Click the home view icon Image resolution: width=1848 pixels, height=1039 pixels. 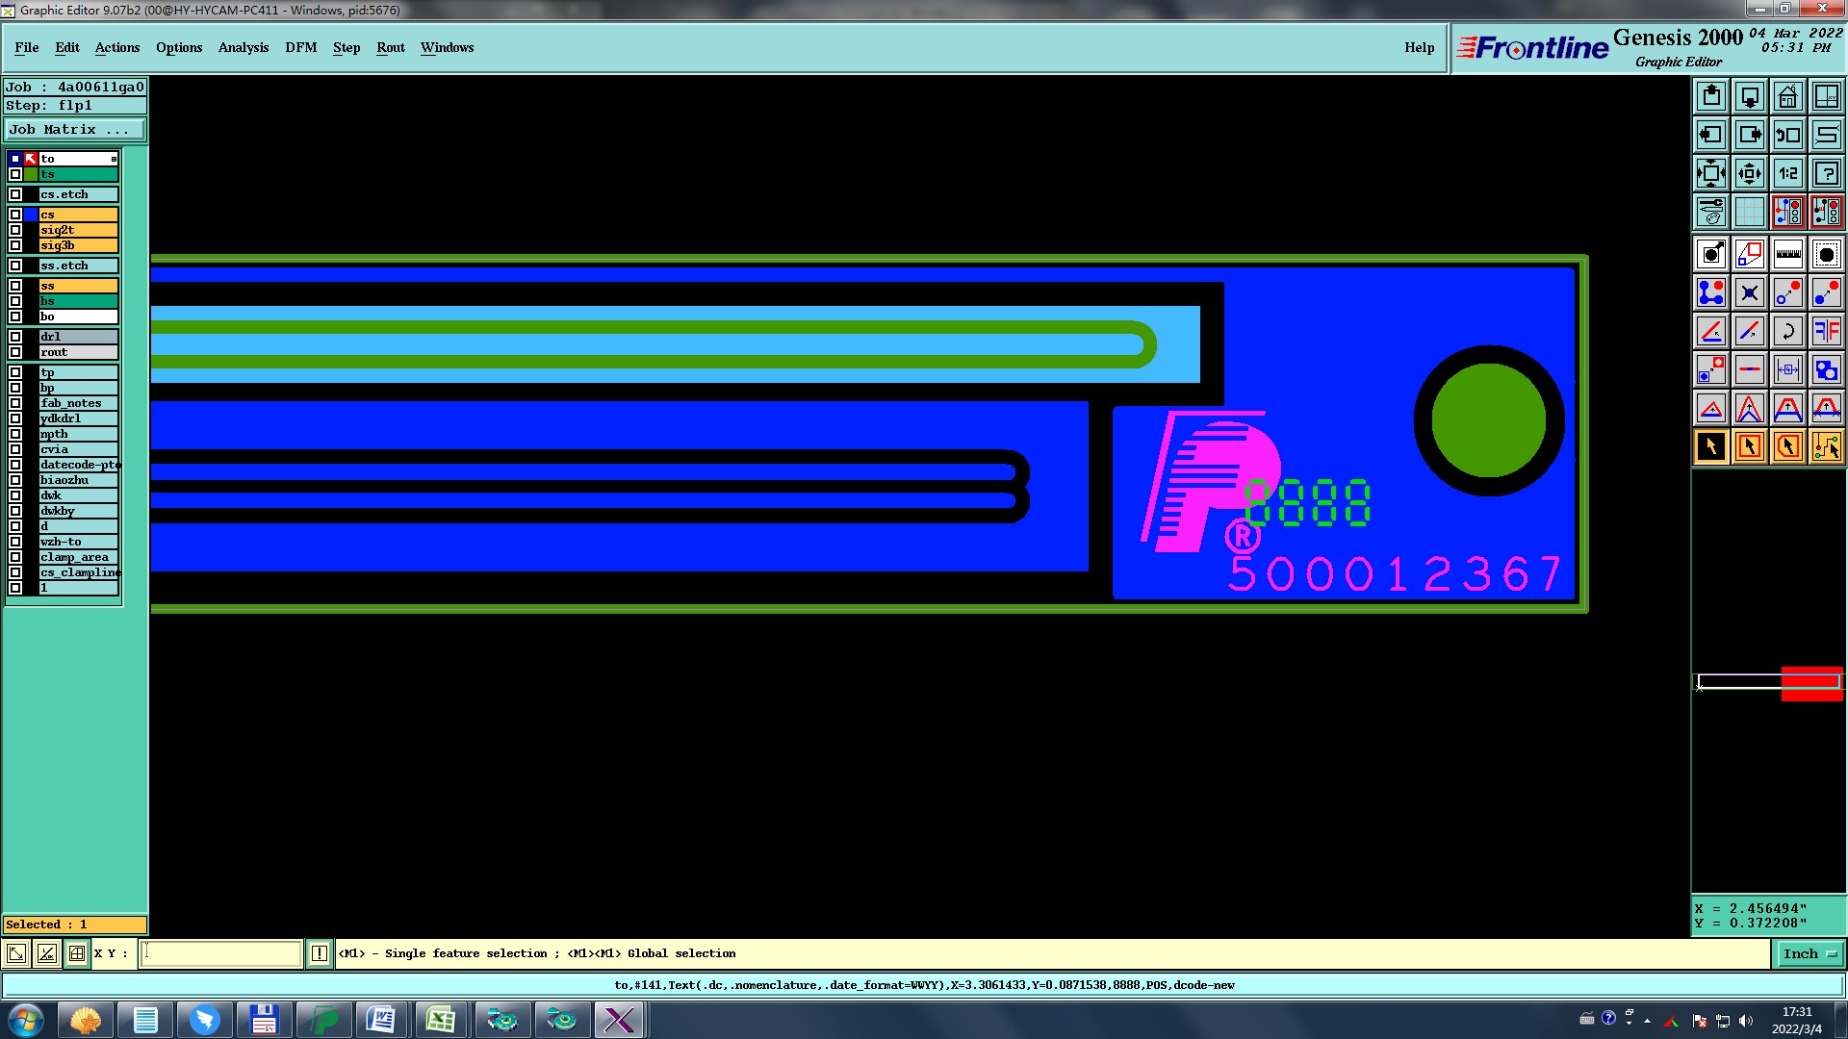tap(1787, 96)
